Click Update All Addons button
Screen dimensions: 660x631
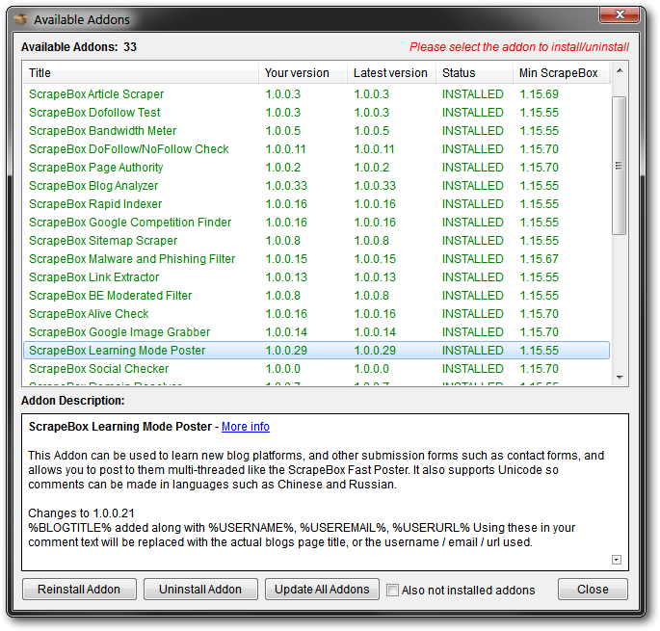(x=322, y=590)
